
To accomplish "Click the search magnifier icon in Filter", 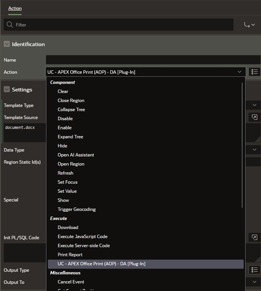I will tap(10, 25).
